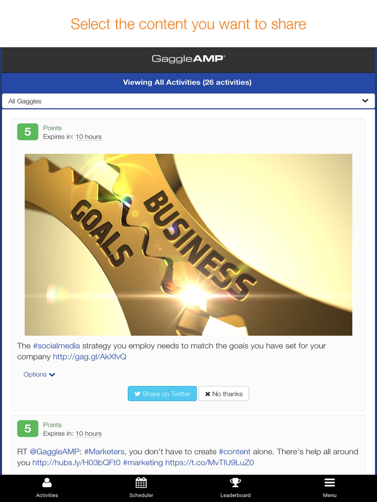
Task: Open the Scheduler calendar icon
Action: tap(141, 482)
